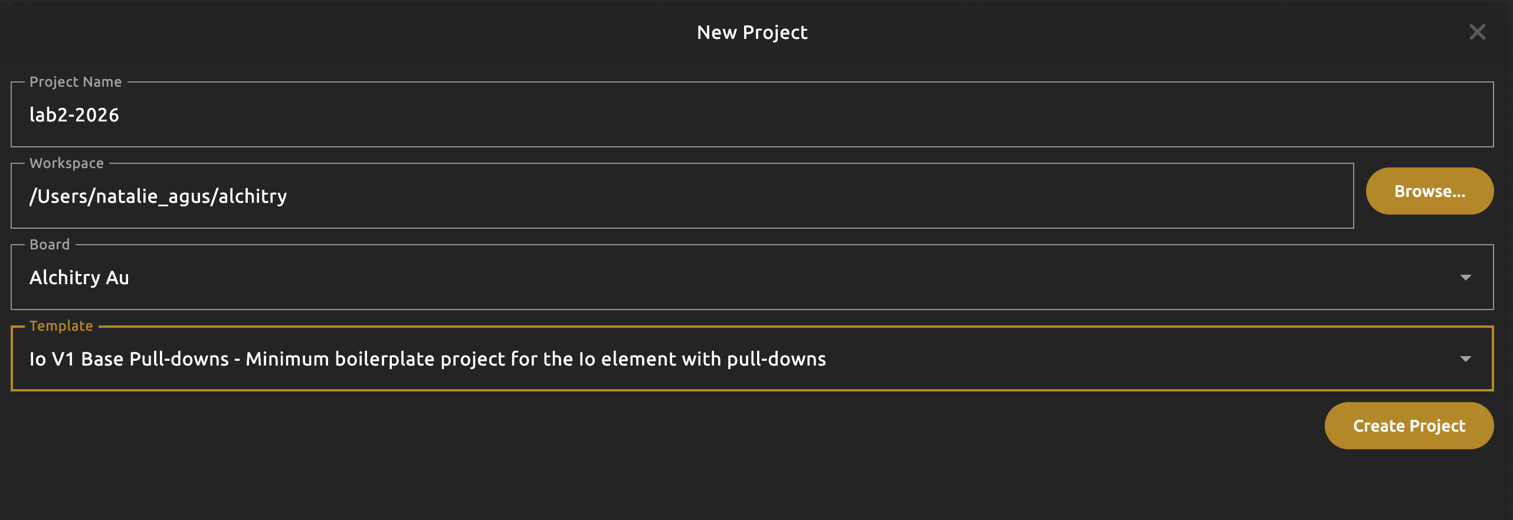The image size is (1513, 520).
Task: Expand the Template dropdown arrow
Action: point(1465,358)
